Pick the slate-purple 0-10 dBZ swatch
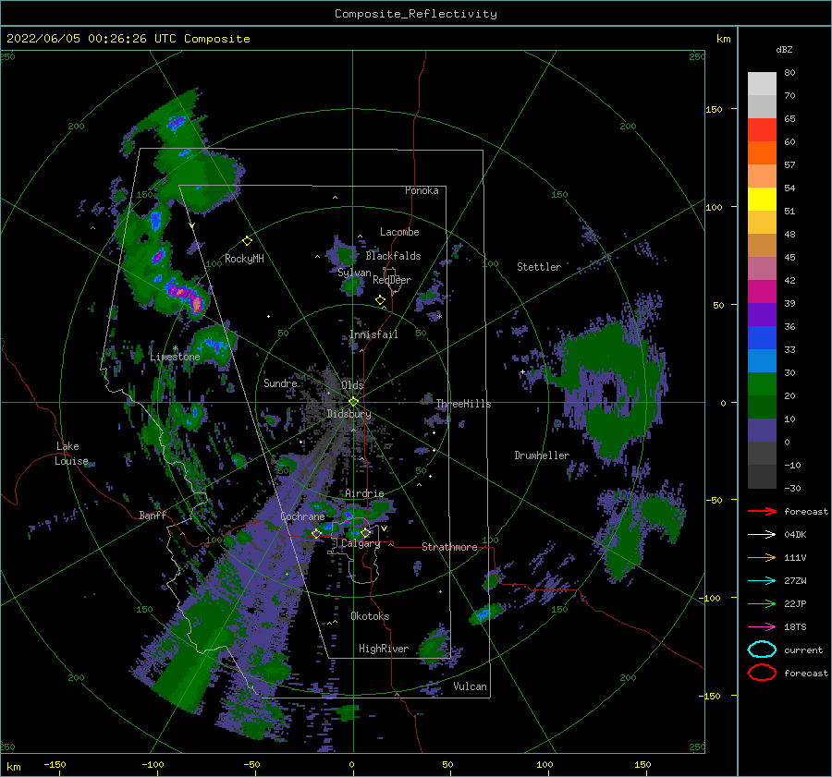Screen dimensions: 832x777 click(762, 431)
